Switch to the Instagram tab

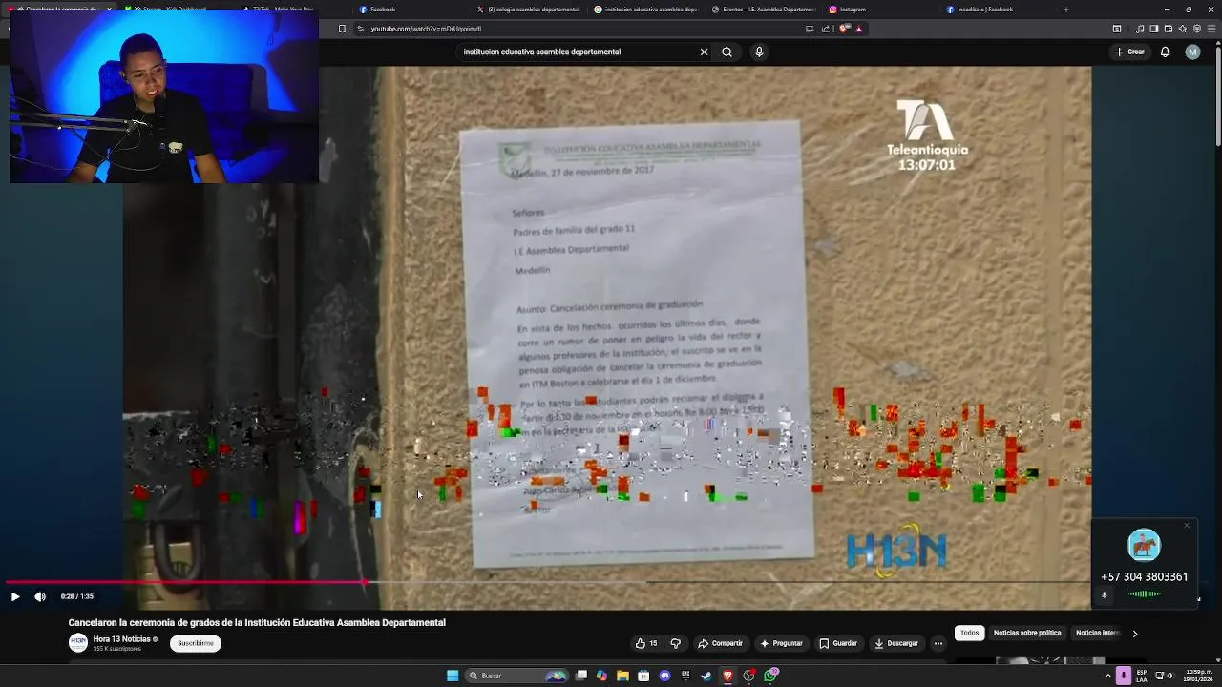pyautogui.click(x=881, y=10)
